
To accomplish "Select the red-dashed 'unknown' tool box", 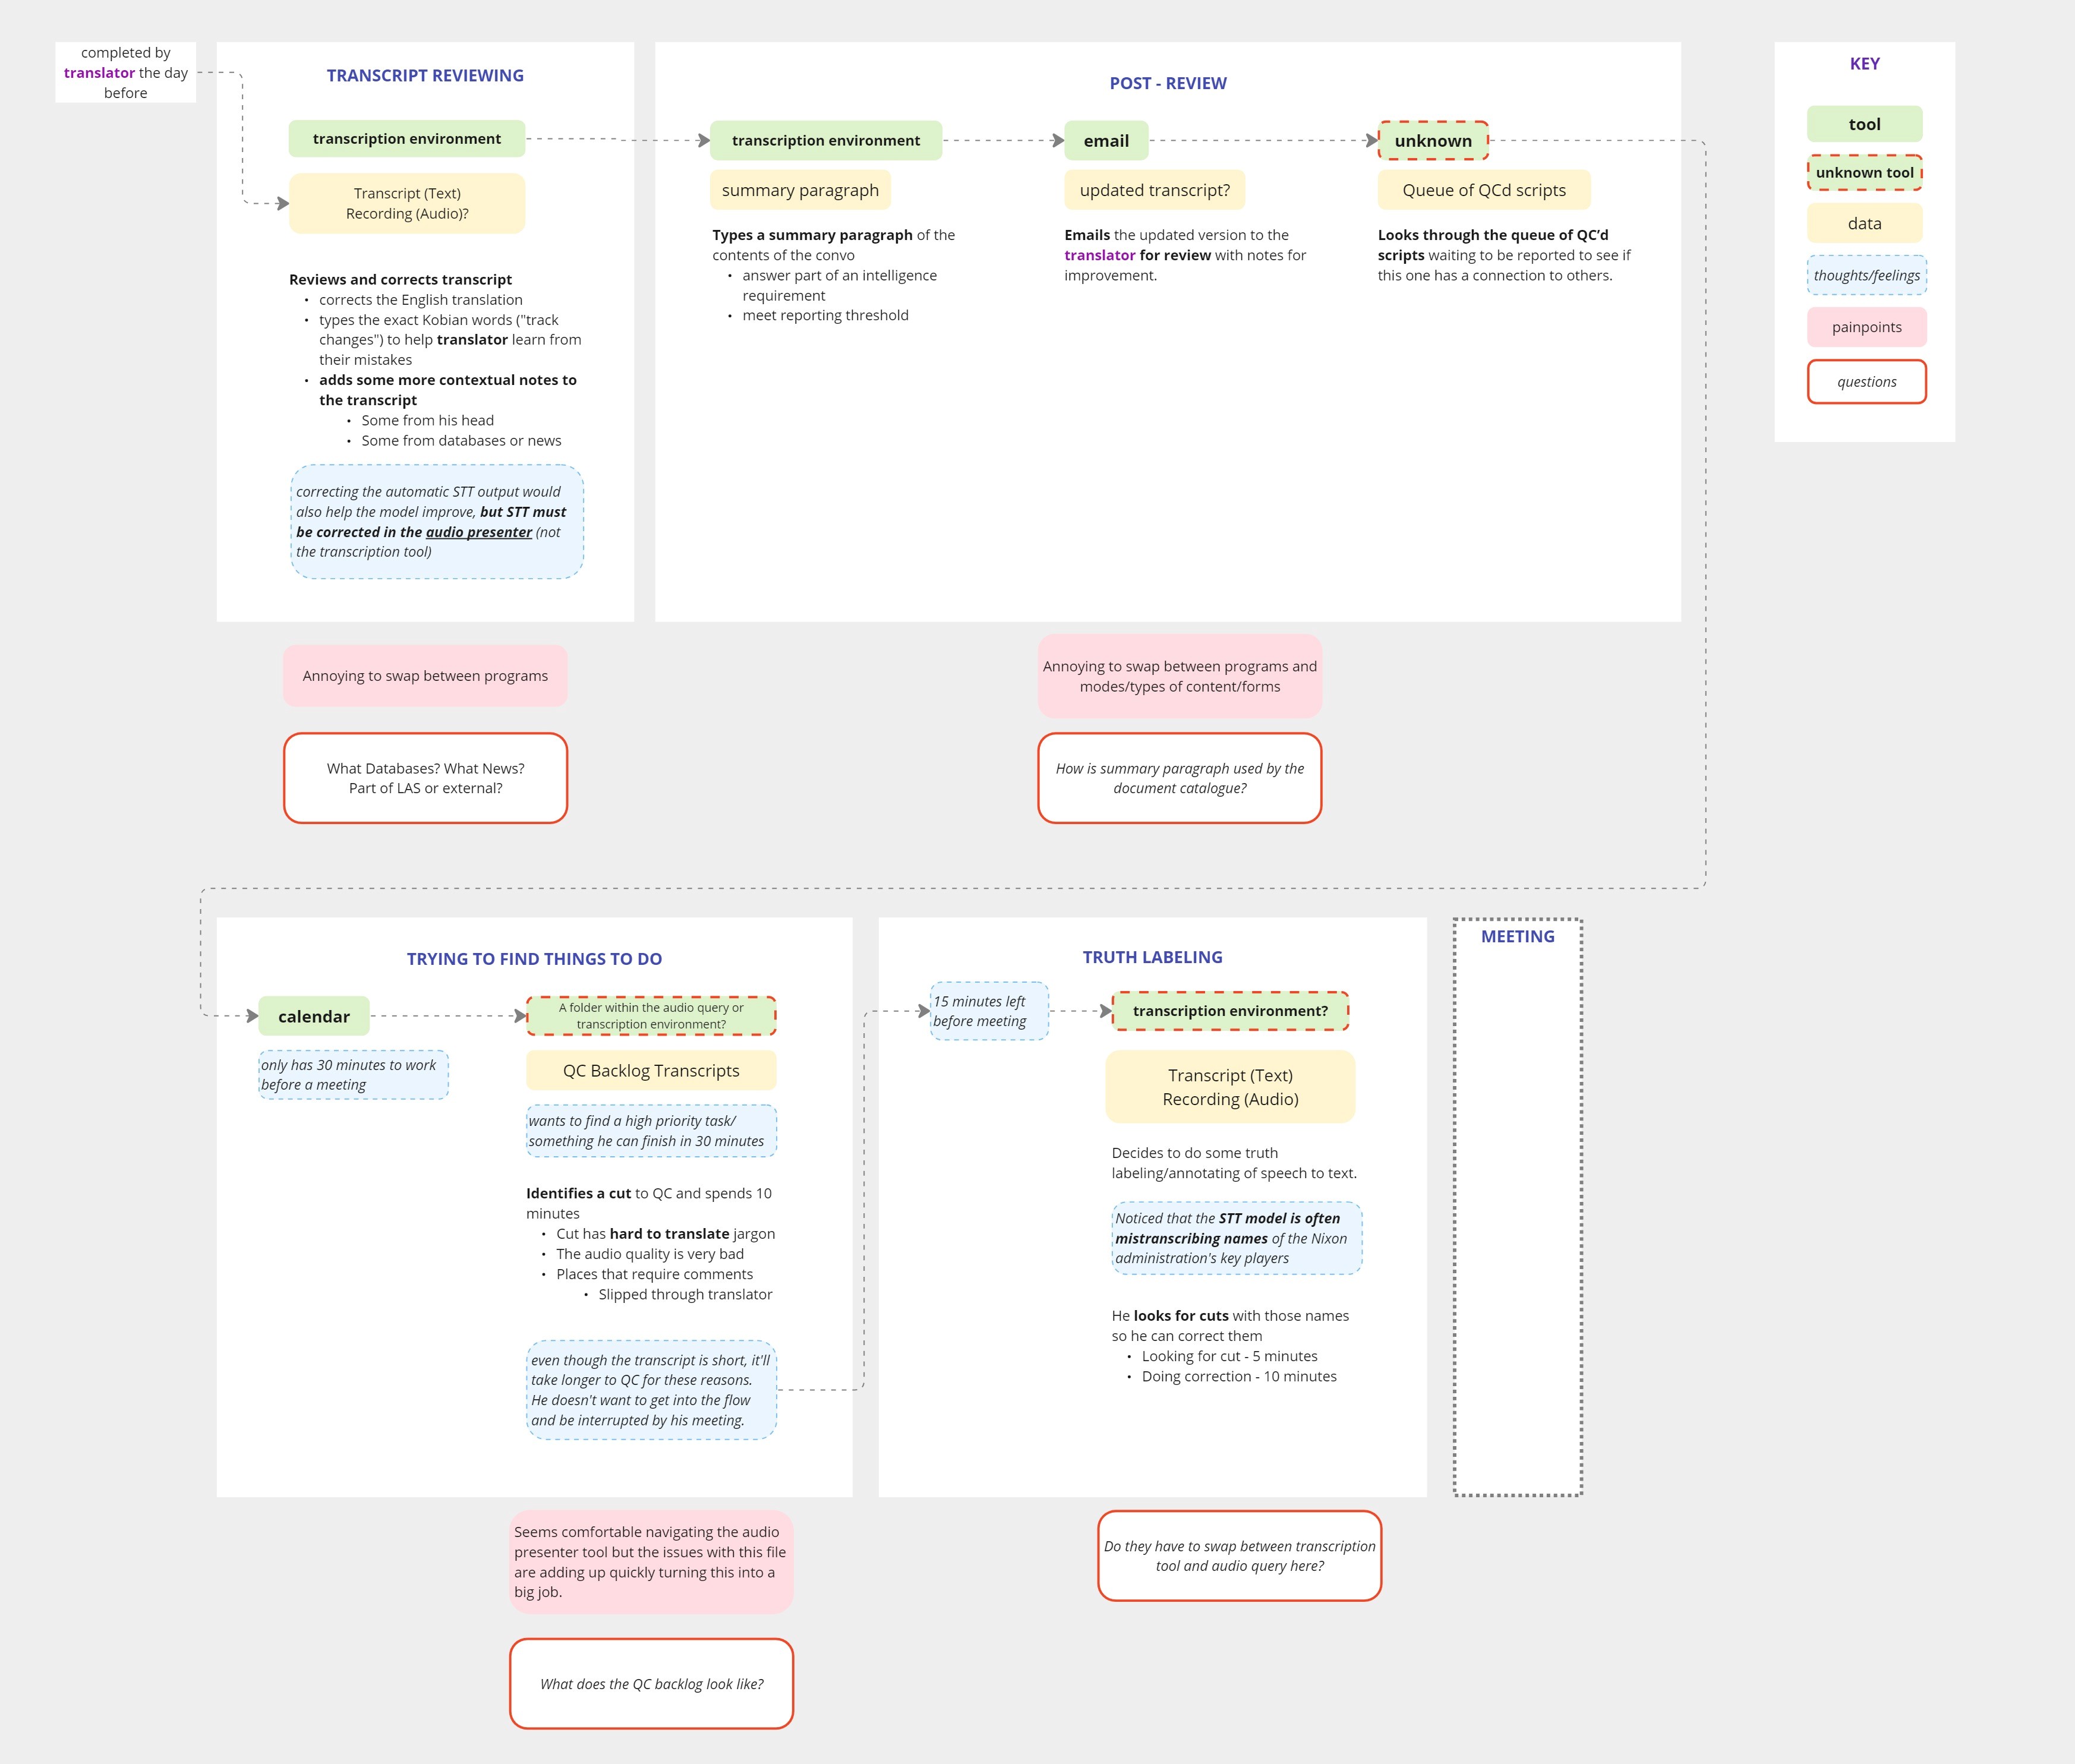I will pyautogui.click(x=1432, y=141).
